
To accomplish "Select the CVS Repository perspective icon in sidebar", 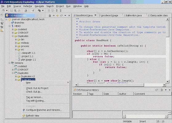I will coord(2,31).
